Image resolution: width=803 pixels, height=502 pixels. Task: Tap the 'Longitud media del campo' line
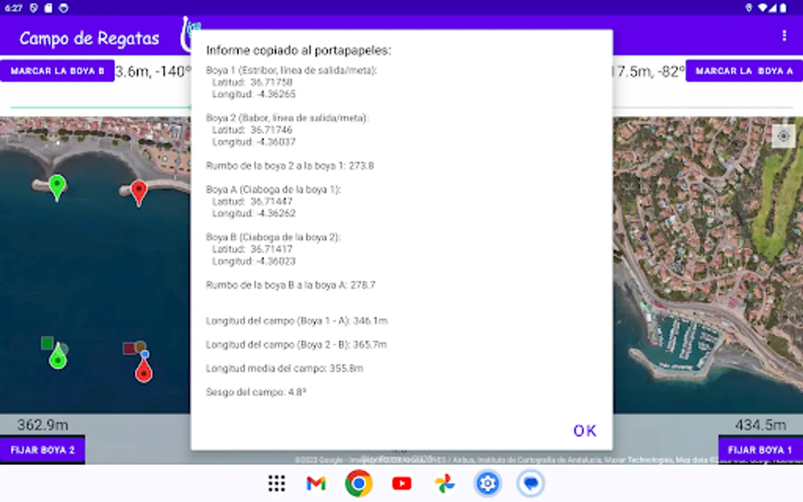[x=284, y=368]
